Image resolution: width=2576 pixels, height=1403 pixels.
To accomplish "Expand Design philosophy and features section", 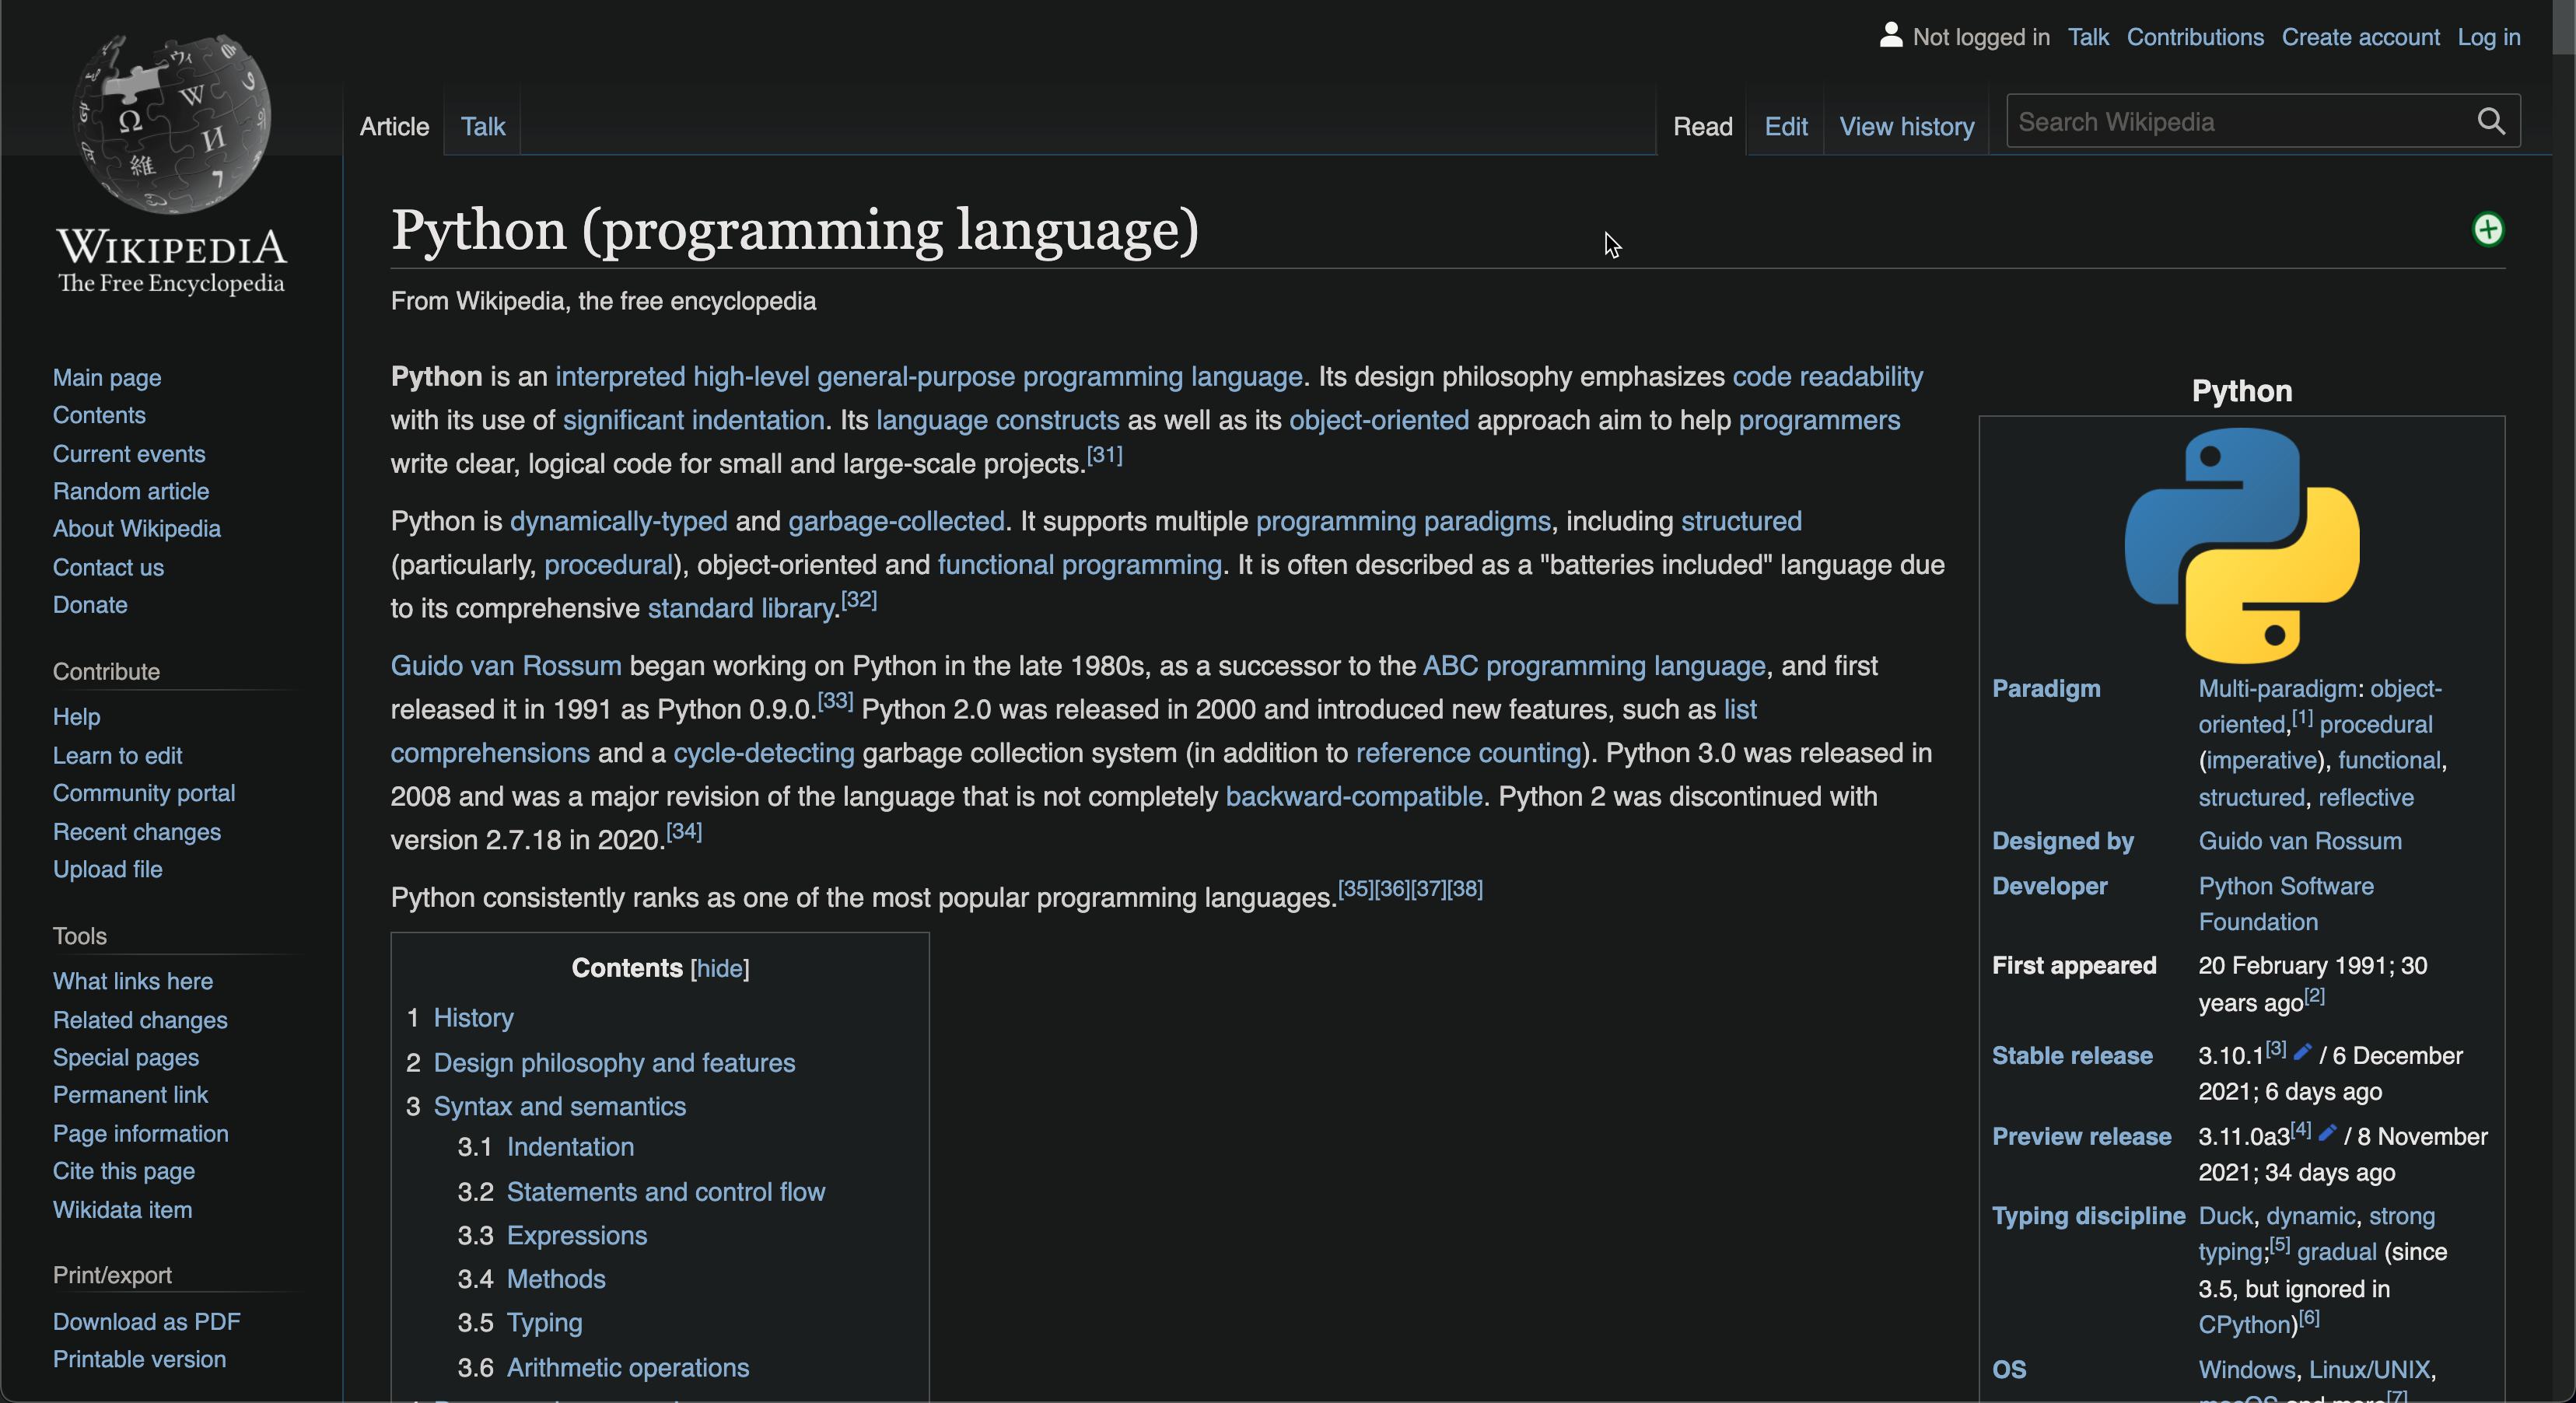I will click(x=614, y=1061).
